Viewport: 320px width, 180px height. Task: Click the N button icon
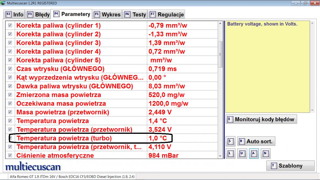click(x=265, y=153)
